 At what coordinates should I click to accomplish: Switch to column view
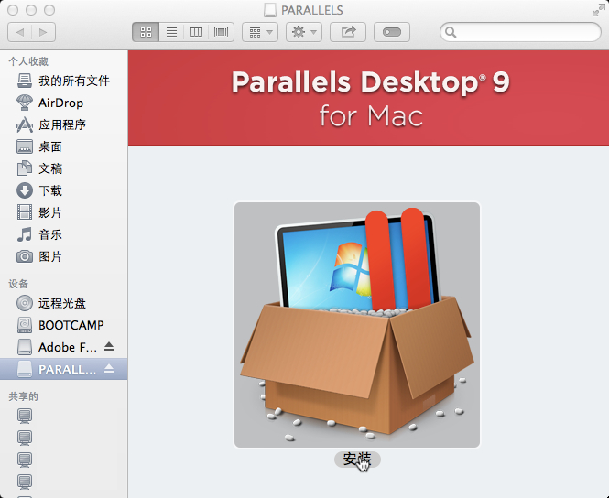pyautogui.click(x=196, y=32)
